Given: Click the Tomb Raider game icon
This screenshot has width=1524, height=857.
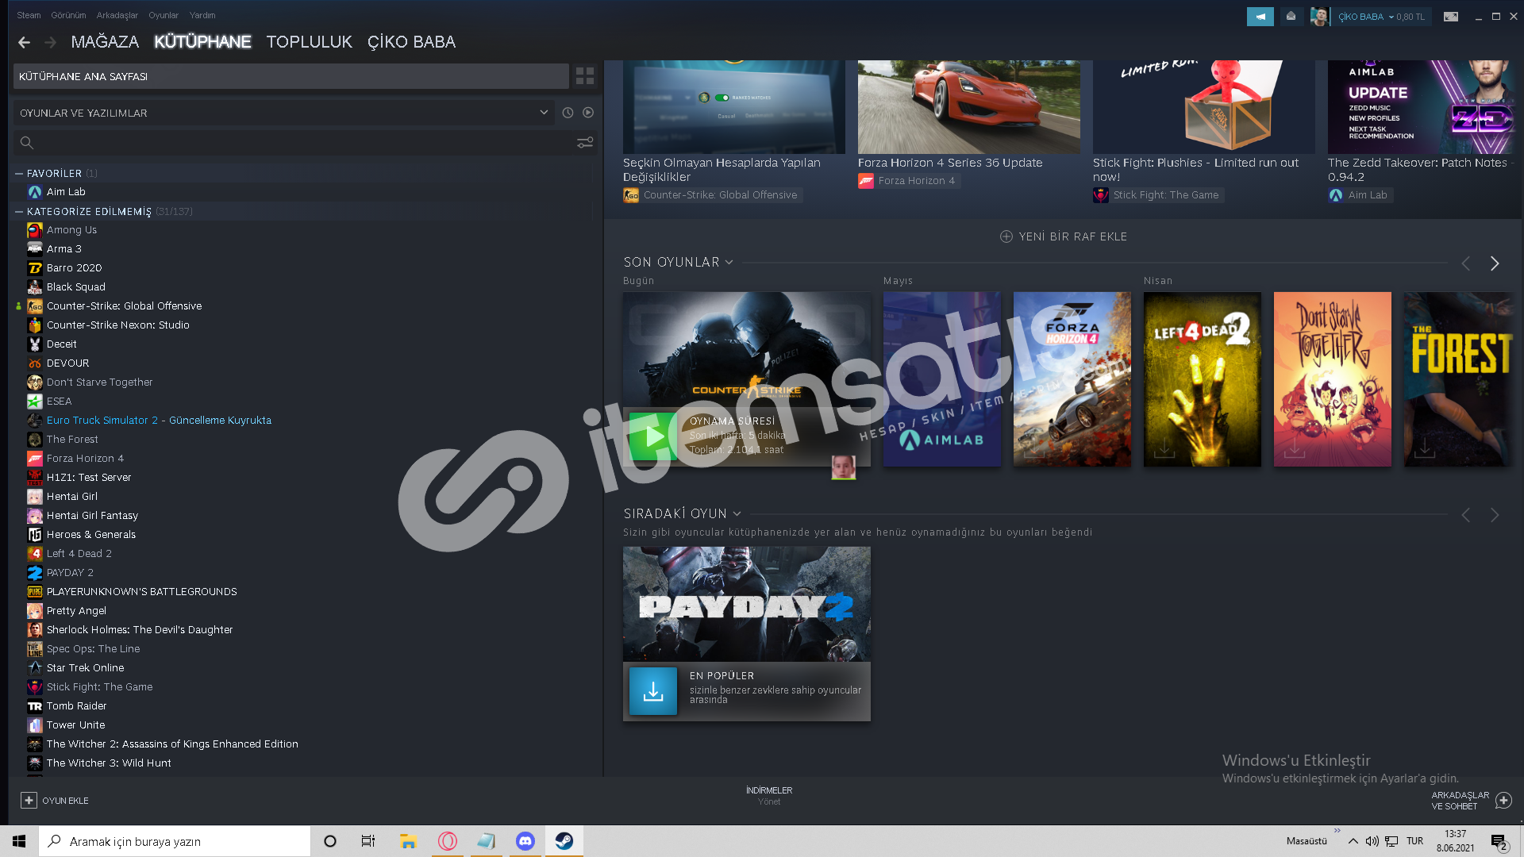Looking at the screenshot, I should (x=34, y=706).
